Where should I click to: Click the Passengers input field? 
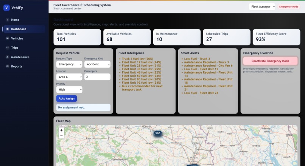(97, 77)
